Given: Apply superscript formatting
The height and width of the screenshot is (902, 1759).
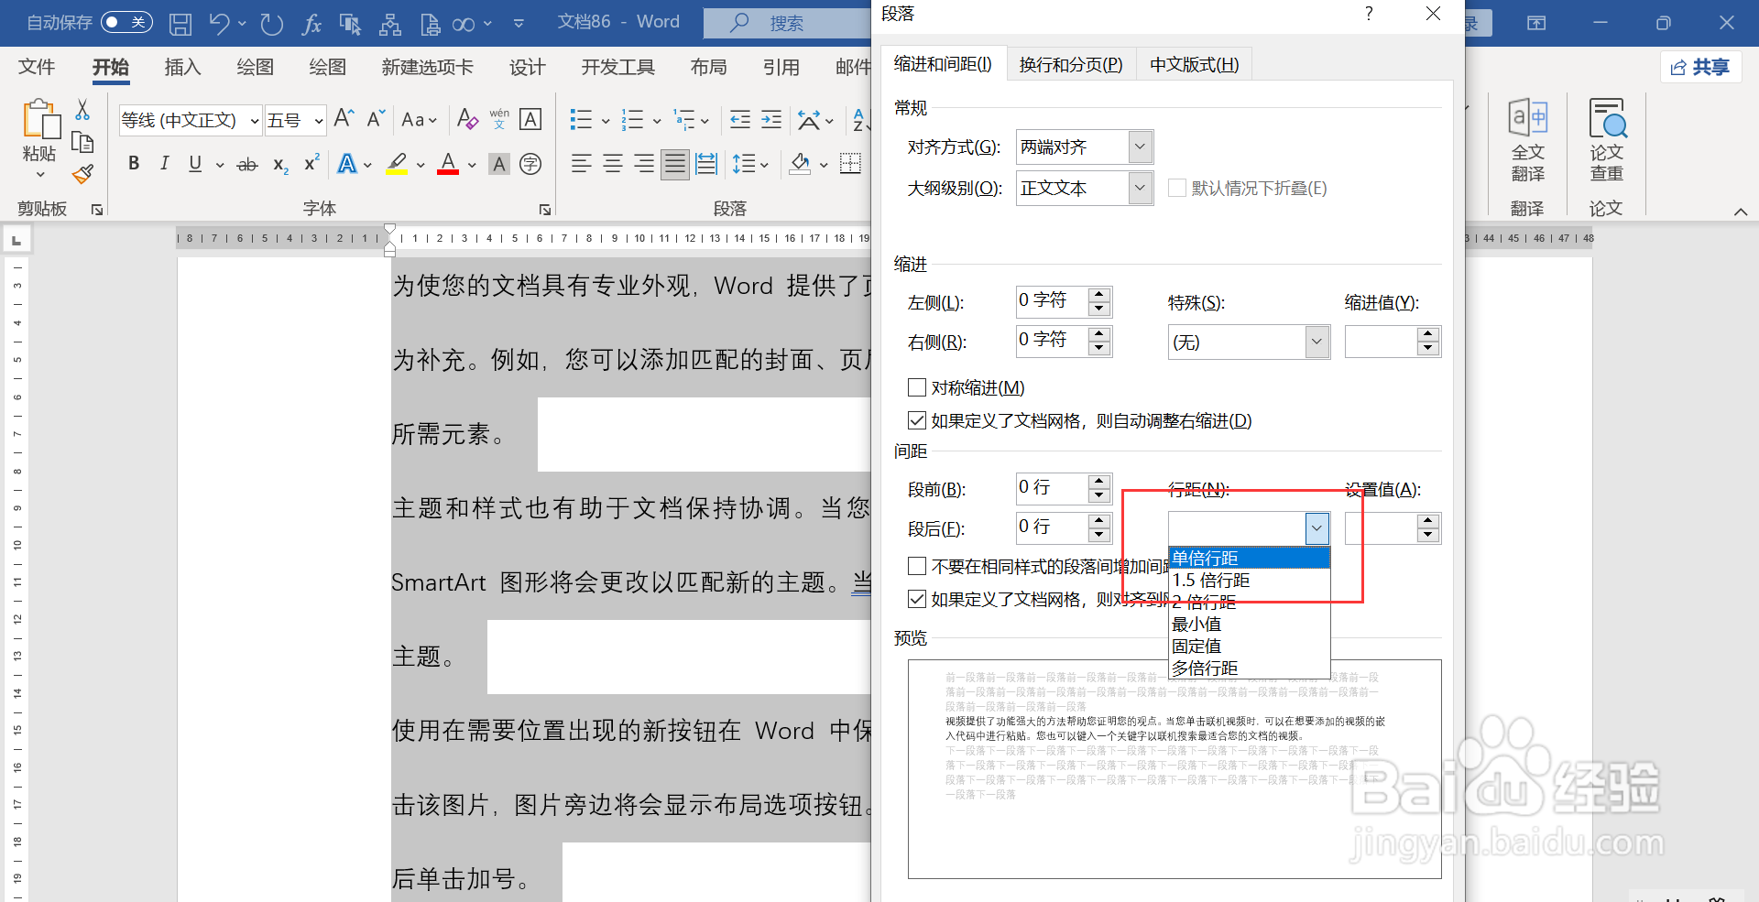Looking at the screenshot, I should click(311, 163).
